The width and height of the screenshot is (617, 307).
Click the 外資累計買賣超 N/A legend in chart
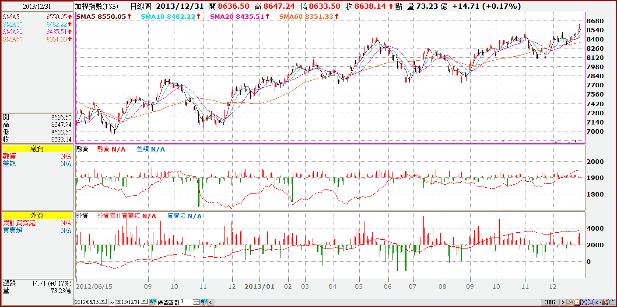(x=126, y=216)
